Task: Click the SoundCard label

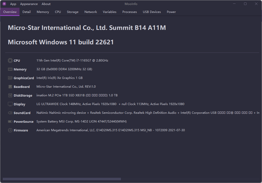Action: [x=22, y=113]
